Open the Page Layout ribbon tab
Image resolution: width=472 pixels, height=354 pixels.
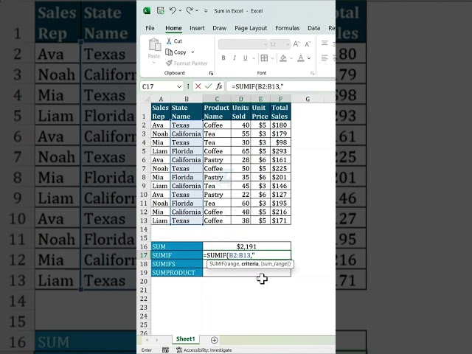(x=251, y=28)
